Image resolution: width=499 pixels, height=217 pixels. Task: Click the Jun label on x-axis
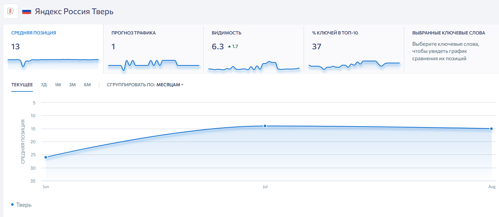point(46,187)
